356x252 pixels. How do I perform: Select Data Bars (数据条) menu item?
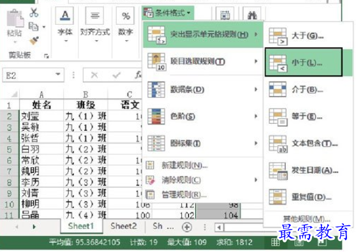pos(204,89)
